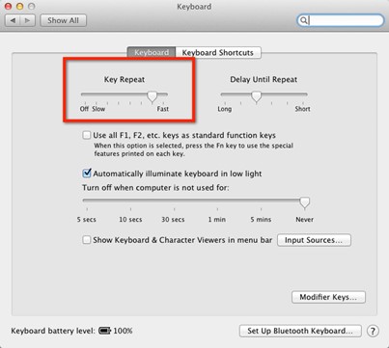This screenshot has height=348, width=389.
Task: Uncheck Automatically illuminate keyboard in low light
Action: (87, 174)
